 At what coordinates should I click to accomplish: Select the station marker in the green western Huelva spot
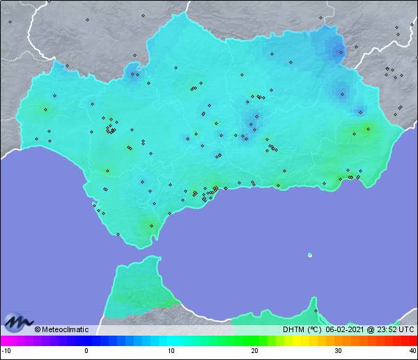45,110
